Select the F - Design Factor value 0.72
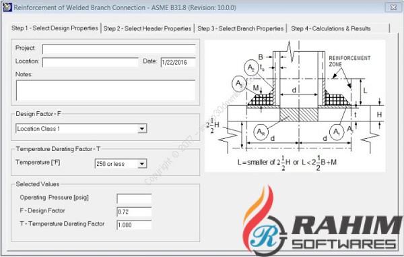 coord(134,212)
